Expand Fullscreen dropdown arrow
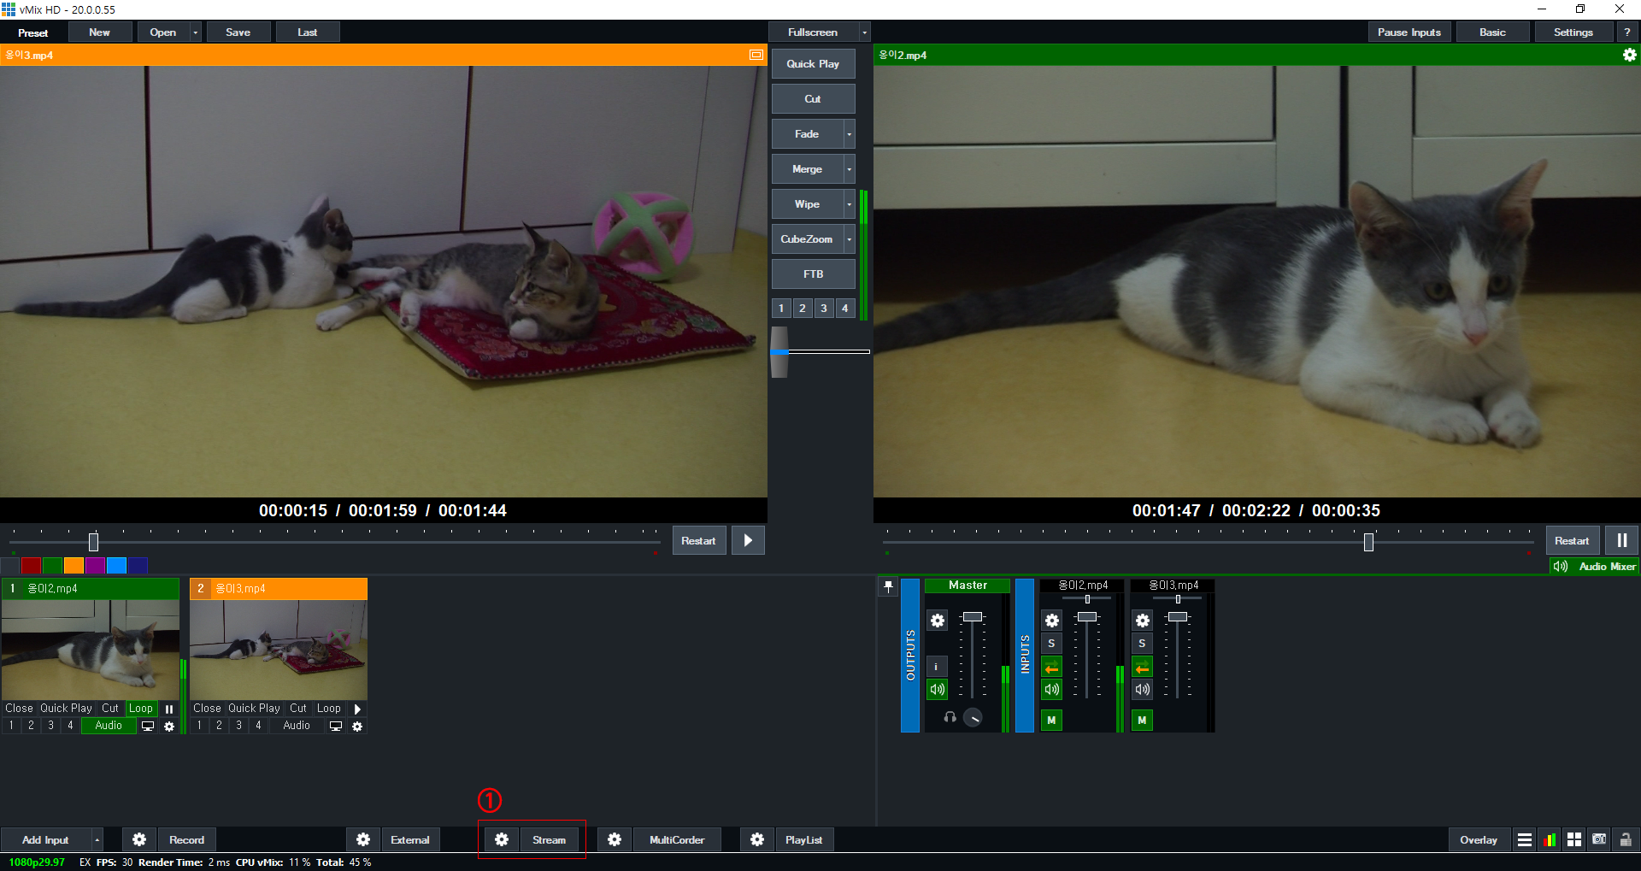 coord(864,32)
